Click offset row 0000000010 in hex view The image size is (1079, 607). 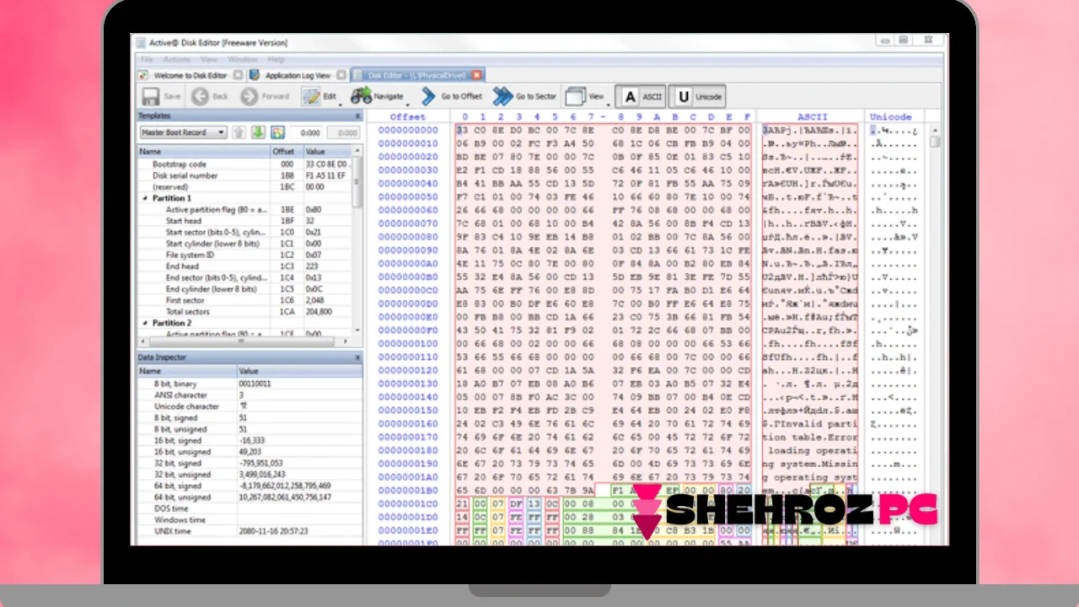click(x=408, y=143)
